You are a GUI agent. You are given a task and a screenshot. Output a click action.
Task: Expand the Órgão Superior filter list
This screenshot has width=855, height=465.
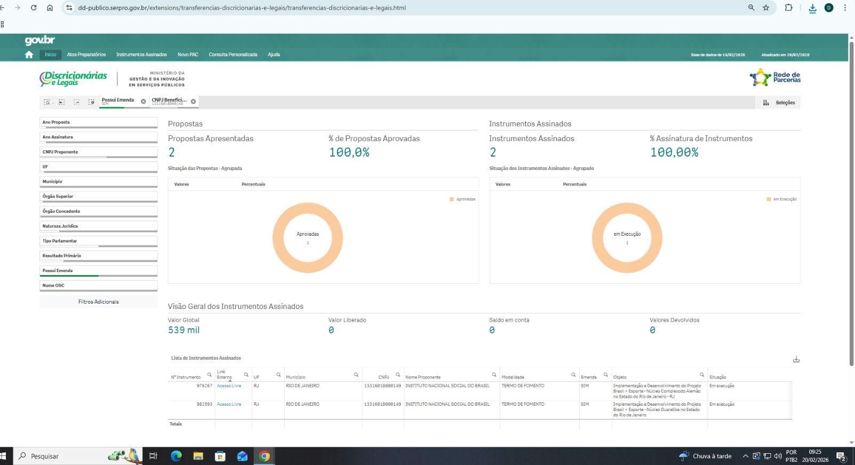pos(98,197)
